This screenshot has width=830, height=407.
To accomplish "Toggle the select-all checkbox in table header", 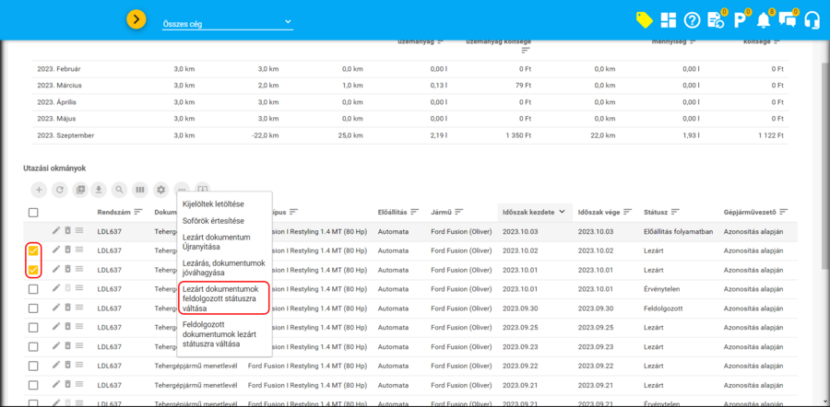I will click(x=33, y=213).
